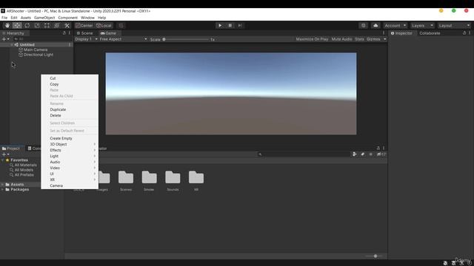Toggle Stats overlay

coord(359,39)
